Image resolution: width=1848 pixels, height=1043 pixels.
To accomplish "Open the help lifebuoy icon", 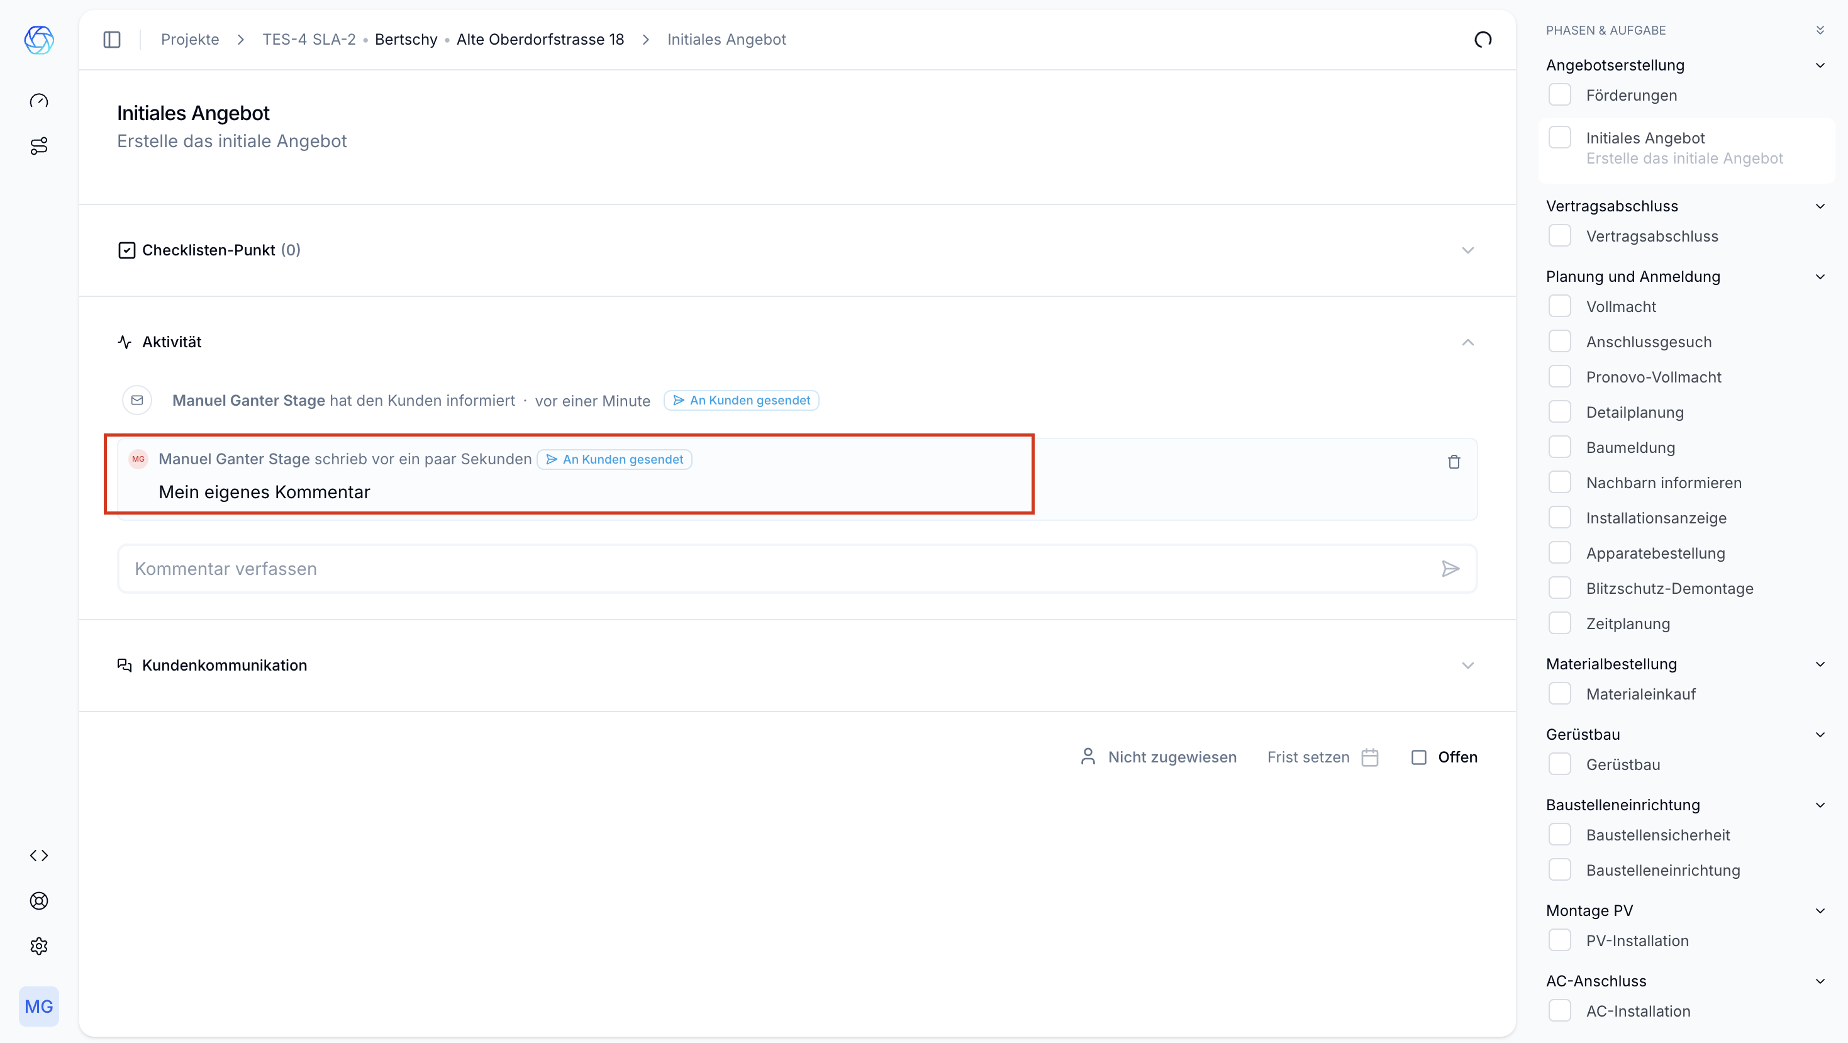I will point(39,901).
